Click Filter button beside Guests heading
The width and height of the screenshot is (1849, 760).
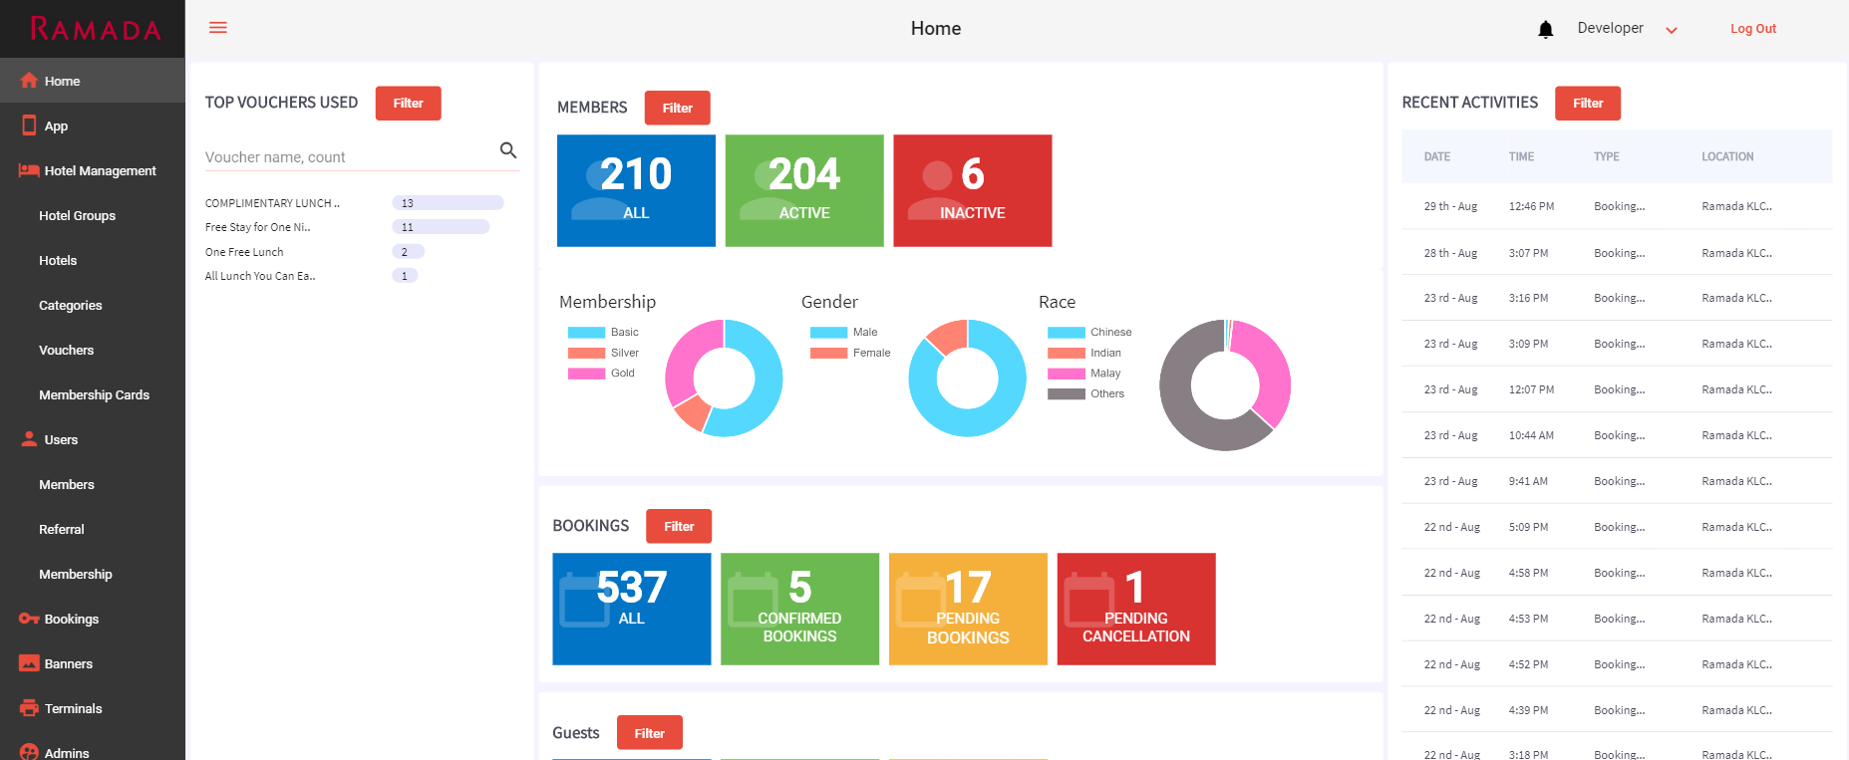click(x=650, y=732)
